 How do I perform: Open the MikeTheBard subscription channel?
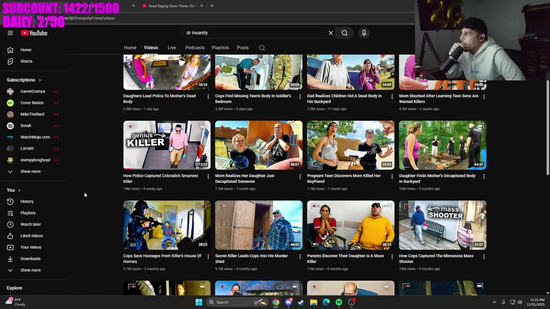tap(33, 114)
